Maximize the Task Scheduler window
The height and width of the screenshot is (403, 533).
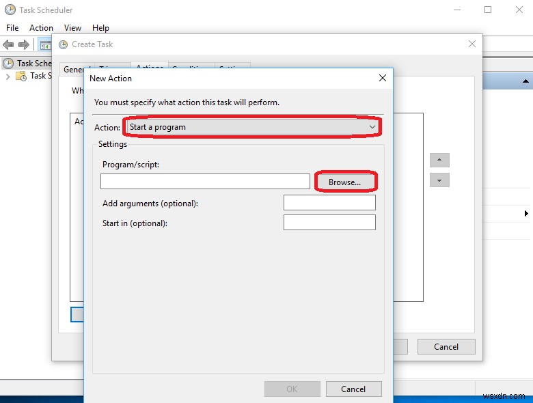tap(488, 10)
